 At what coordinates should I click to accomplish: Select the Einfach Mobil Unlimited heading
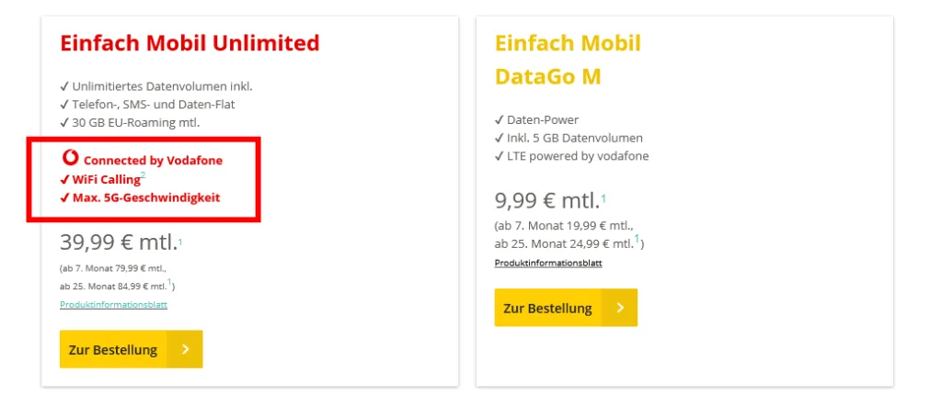point(190,43)
